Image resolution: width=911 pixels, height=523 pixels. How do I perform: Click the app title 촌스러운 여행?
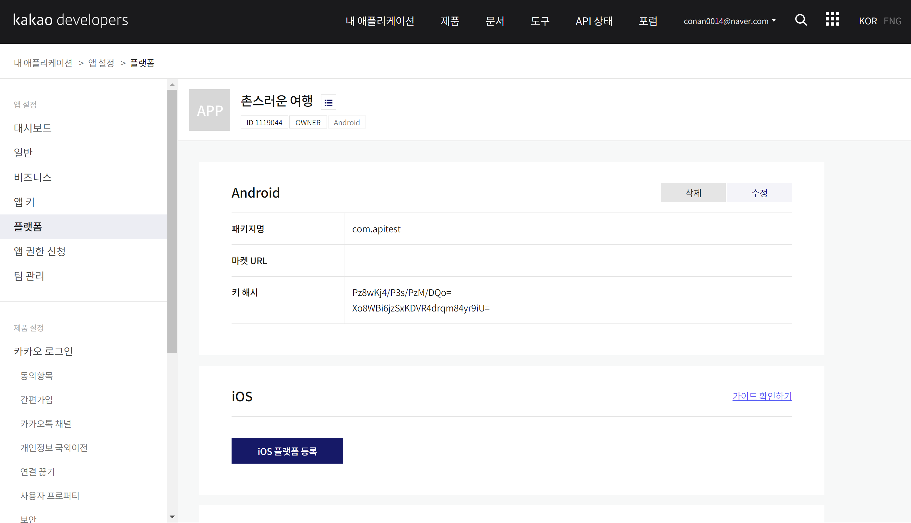tap(277, 101)
